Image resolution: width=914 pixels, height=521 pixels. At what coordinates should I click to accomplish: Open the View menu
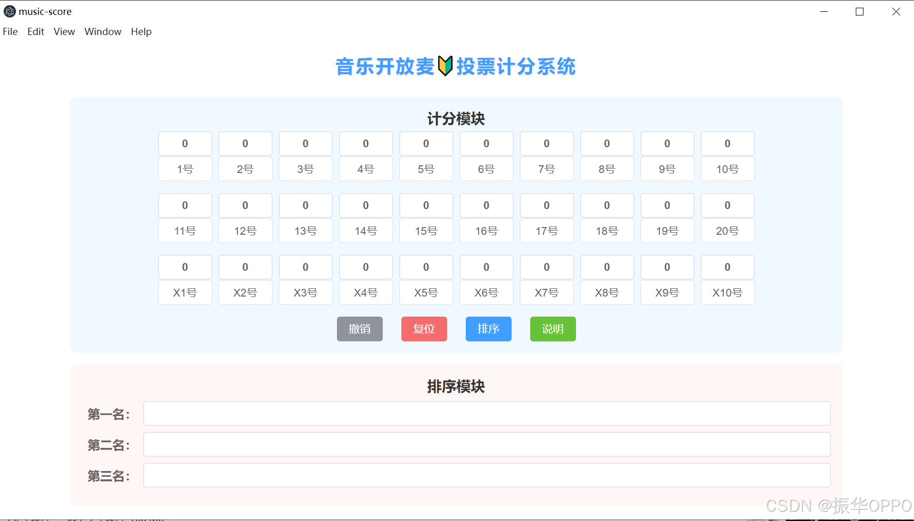pos(63,31)
